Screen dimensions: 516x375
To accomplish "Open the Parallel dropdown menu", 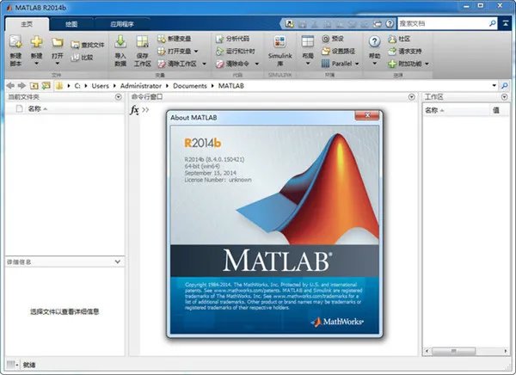I will (x=357, y=64).
